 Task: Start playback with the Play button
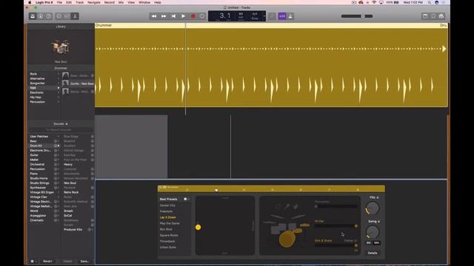(183, 16)
